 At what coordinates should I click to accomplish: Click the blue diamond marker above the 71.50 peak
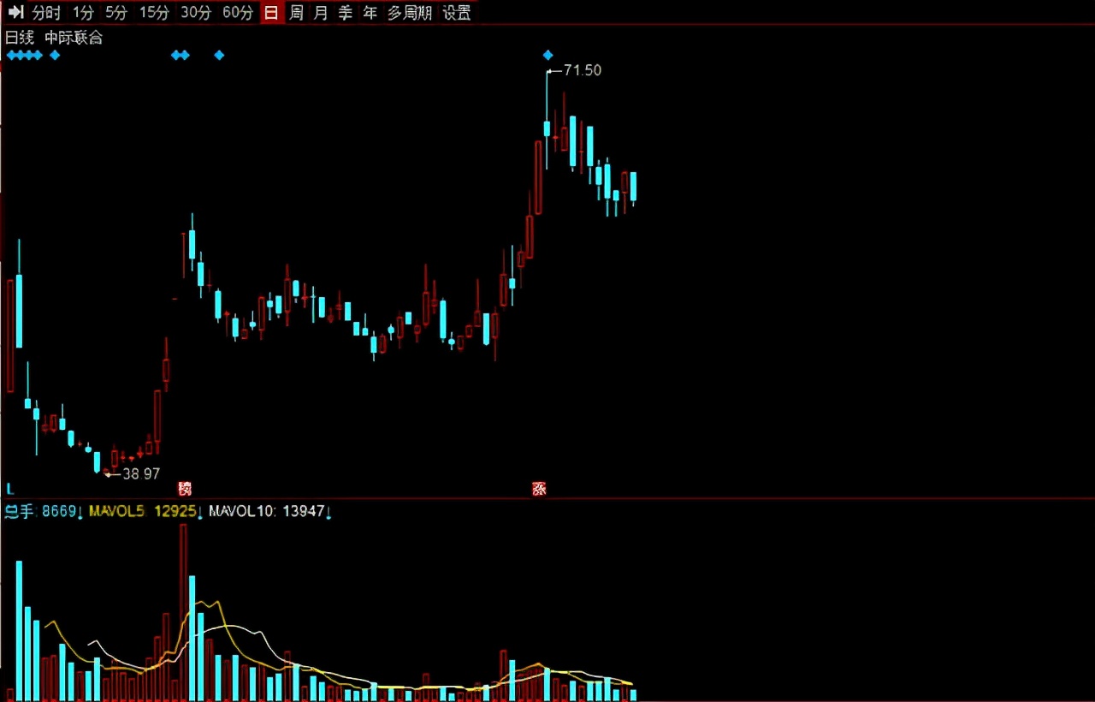(x=548, y=55)
